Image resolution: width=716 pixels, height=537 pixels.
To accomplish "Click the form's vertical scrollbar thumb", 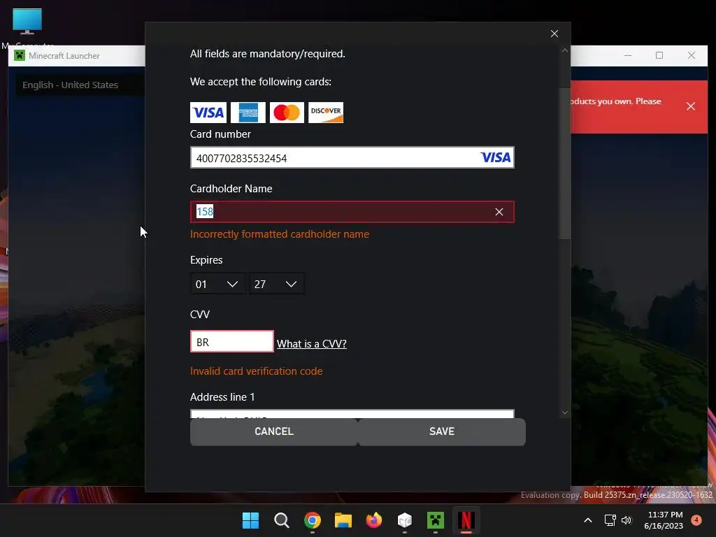I will point(565,164).
